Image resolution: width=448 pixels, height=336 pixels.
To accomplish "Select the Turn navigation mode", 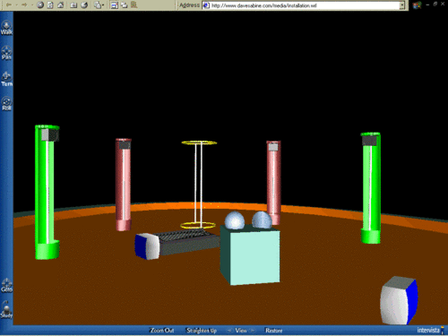I will point(6,79).
